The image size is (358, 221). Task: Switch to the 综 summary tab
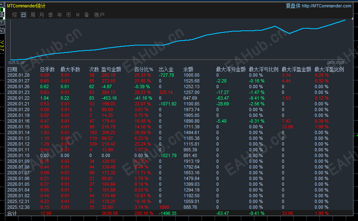pos(14,15)
